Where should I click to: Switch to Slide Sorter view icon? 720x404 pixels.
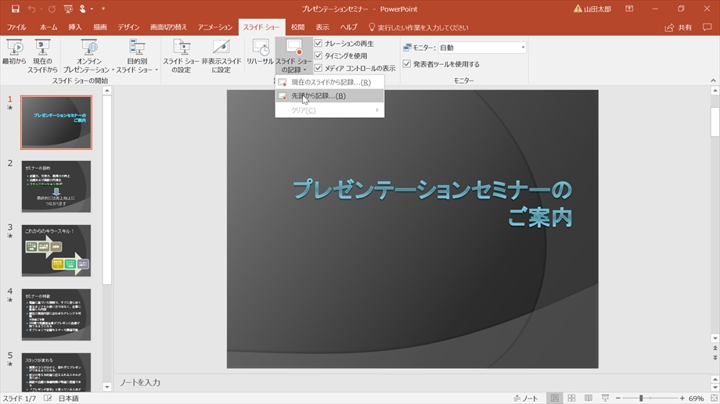pos(571,398)
